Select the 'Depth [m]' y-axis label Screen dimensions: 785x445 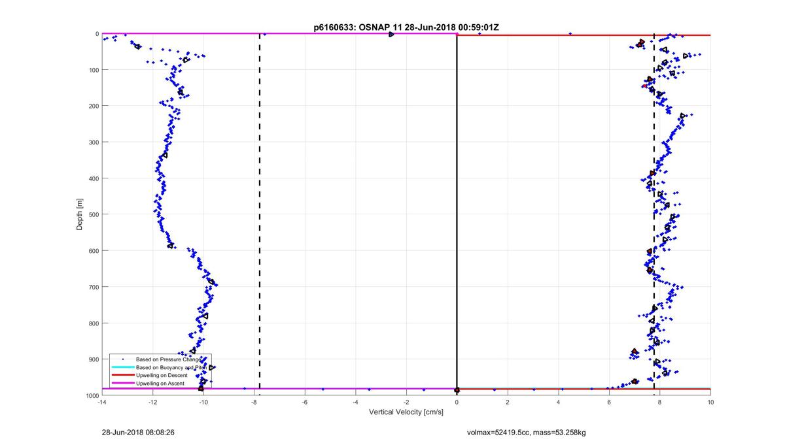click(80, 214)
